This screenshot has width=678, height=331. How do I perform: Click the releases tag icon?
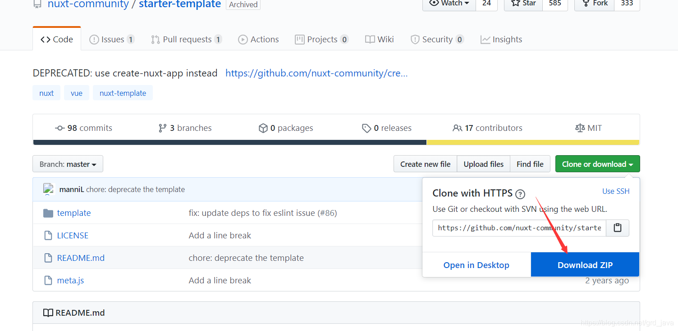(x=366, y=128)
